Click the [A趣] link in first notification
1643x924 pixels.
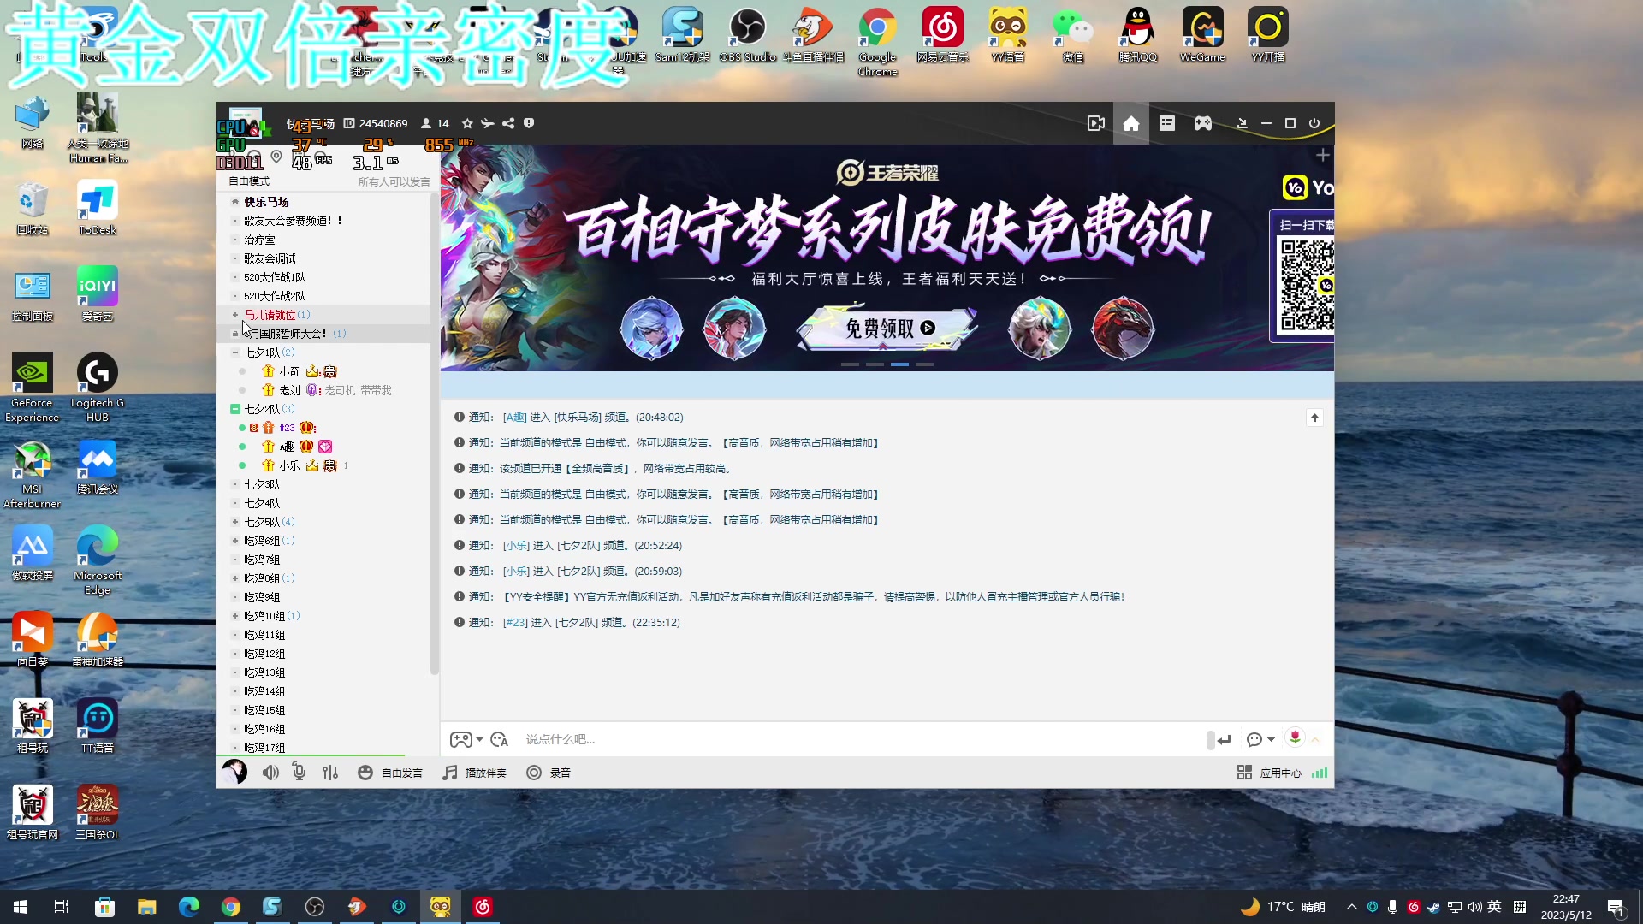point(515,418)
